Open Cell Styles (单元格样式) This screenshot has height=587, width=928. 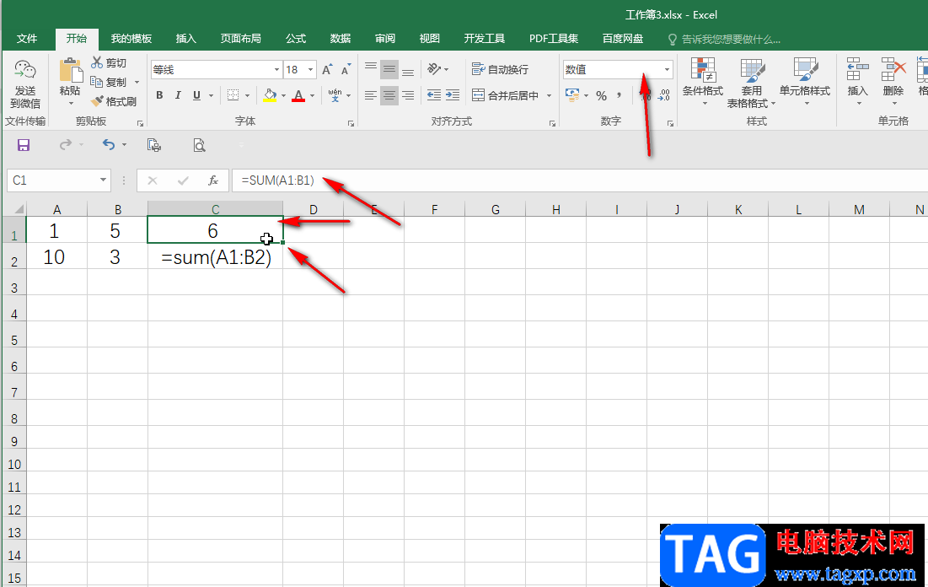pyautogui.click(x=805, y=82)
